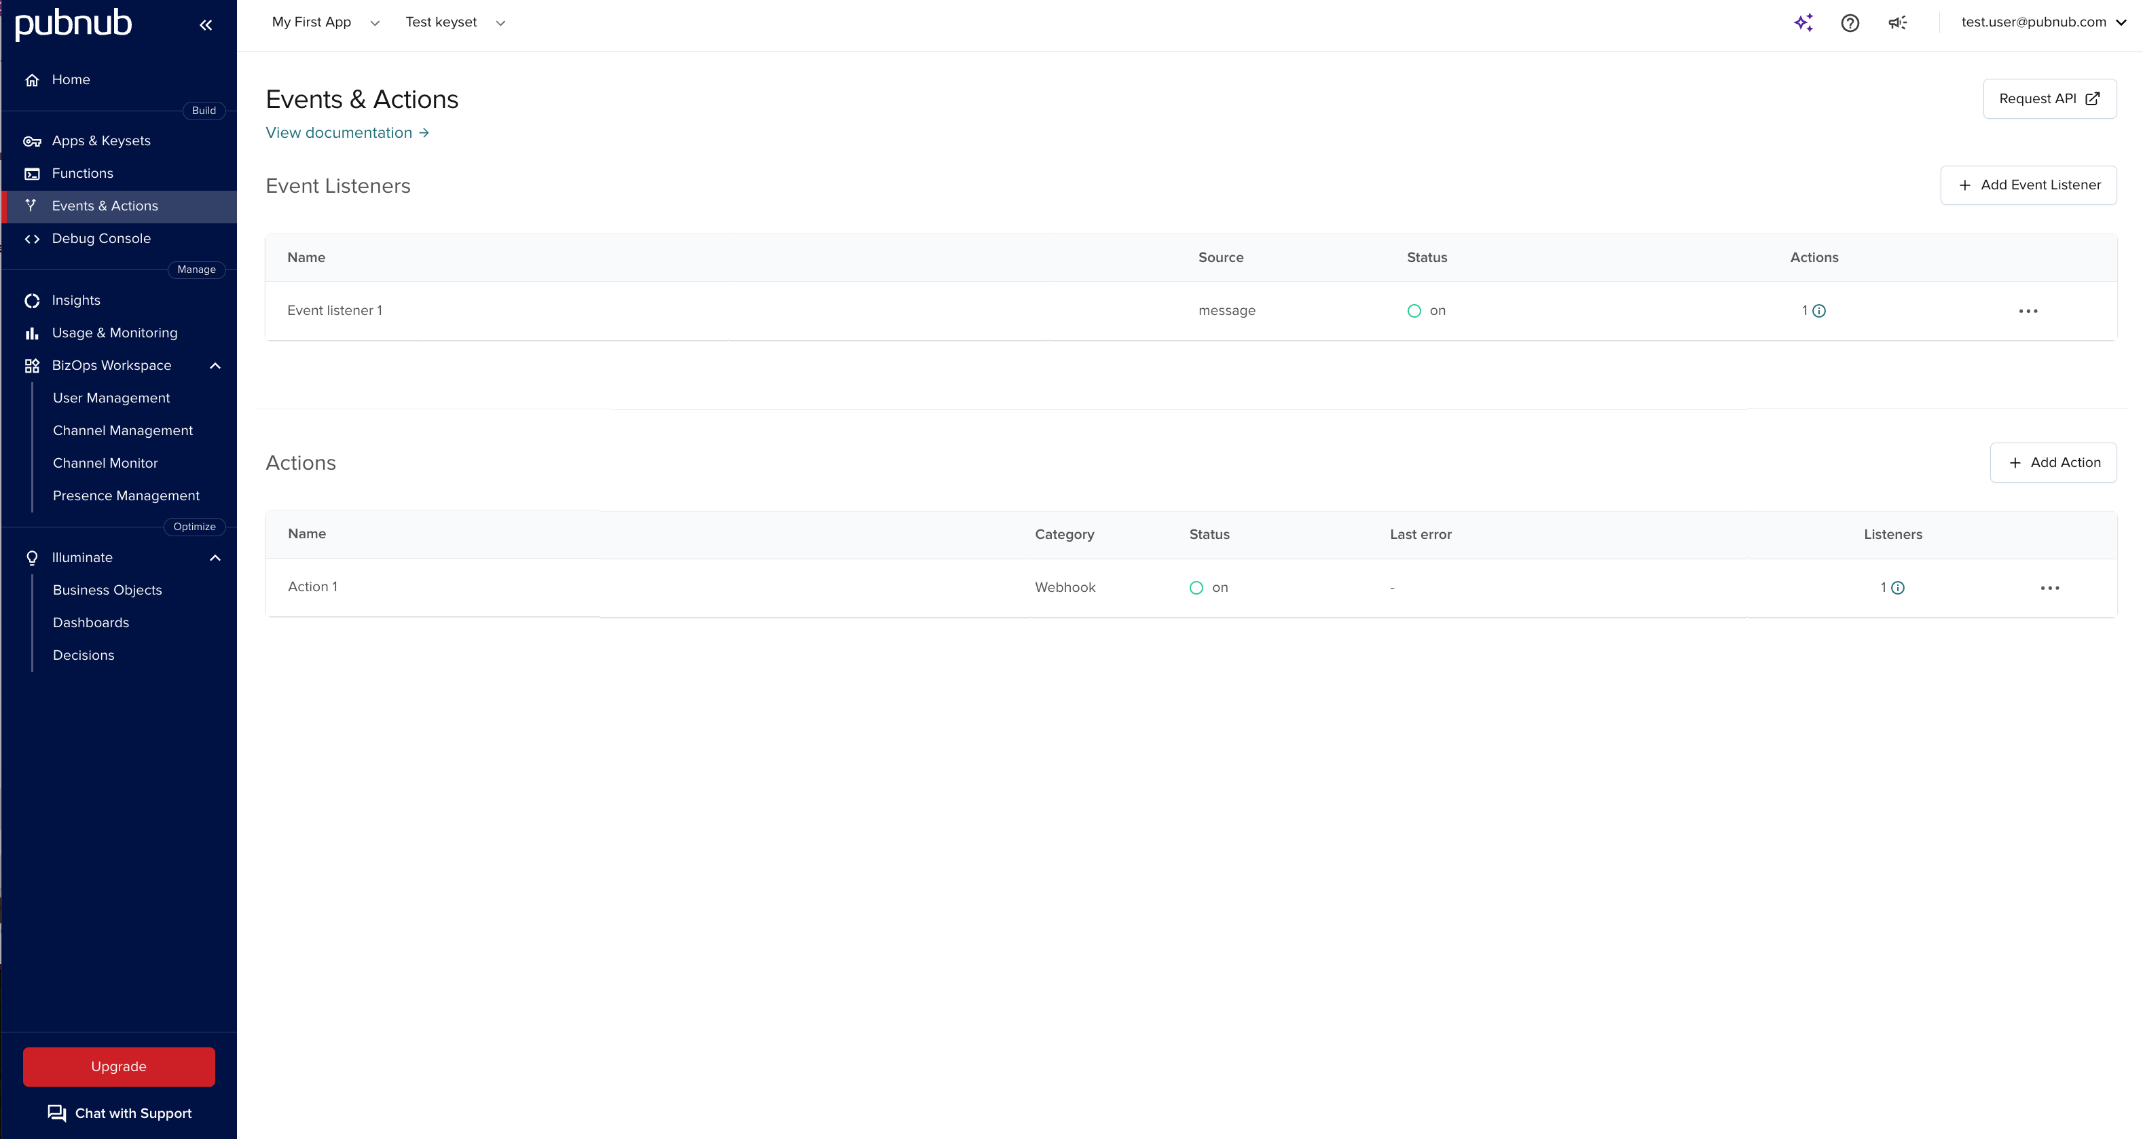Open the Home icon in the sidebar

tap(32, 79)
